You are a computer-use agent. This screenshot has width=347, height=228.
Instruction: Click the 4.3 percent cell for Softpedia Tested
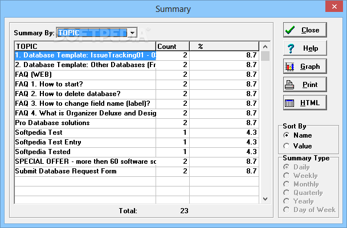[224, 152]
